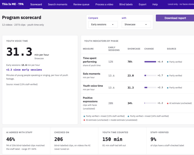Click the blue dot in Youth voice time row
This screenshot has width=194, height=155.
coord(168,88)
